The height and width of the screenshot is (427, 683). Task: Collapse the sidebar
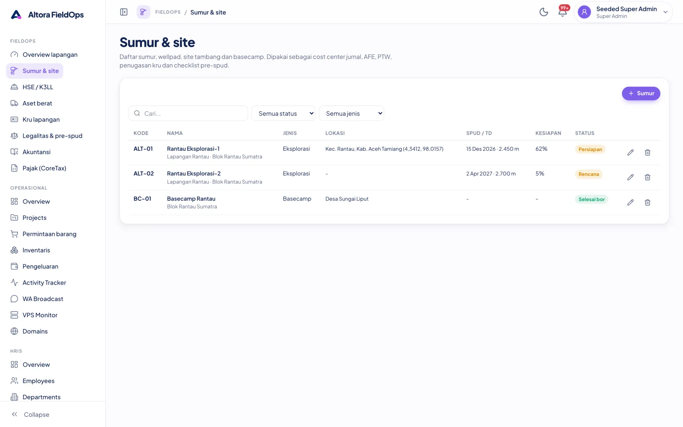30,414
